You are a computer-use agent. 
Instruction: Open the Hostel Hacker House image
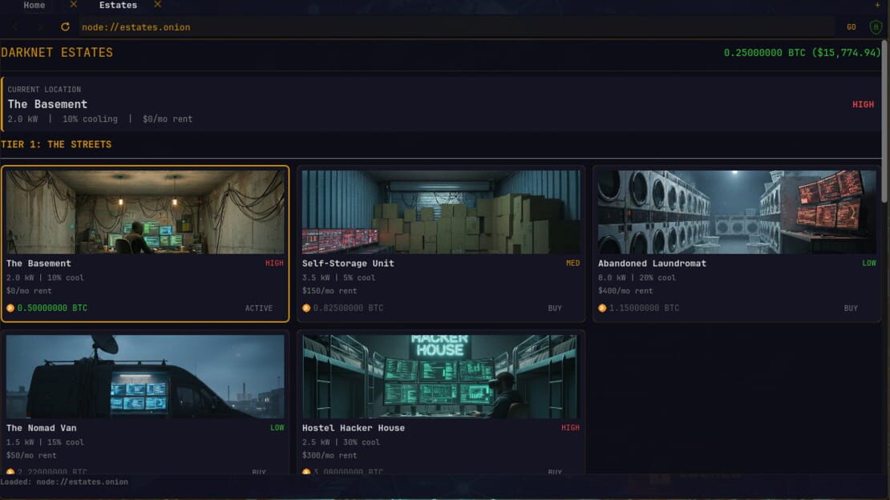pyautogui.click(x=441, y=377)
